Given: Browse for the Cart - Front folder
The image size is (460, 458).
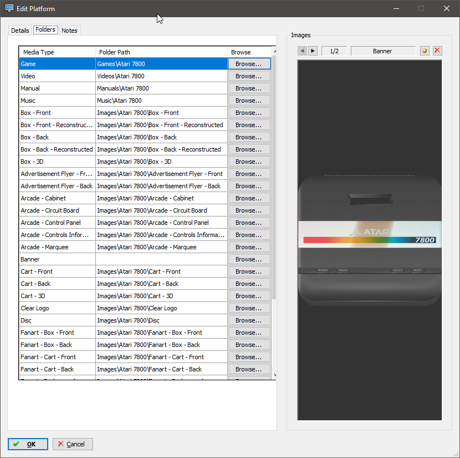Looking at the screenshot, I should (x=249, y=271).
